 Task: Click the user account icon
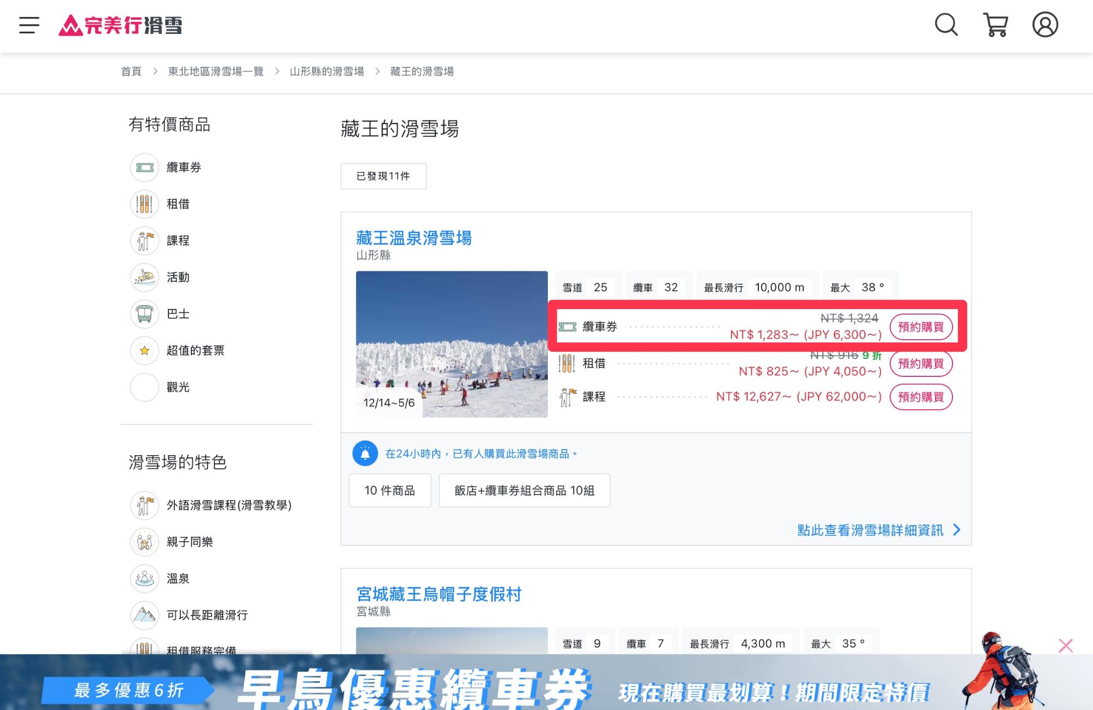pos(1045,25)
